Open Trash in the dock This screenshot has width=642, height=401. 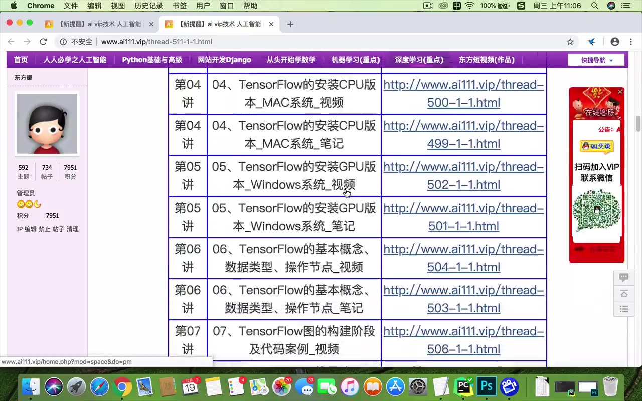pos(610,387)
